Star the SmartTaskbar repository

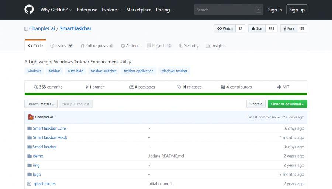tap(257, 28)
